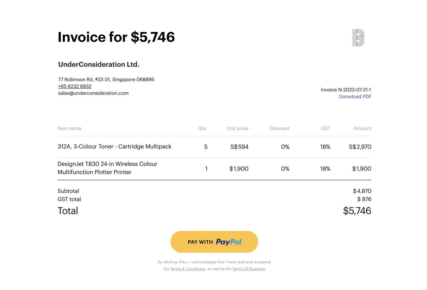Click the Item name column header

[x=69, y=129]
